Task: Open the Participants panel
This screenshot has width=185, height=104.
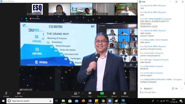Action: (75, 93)
